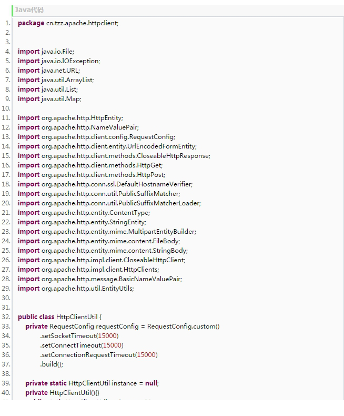
Task: Click the import PublicSuffixMatcher line on row 19
Action: tap(99, 194)
